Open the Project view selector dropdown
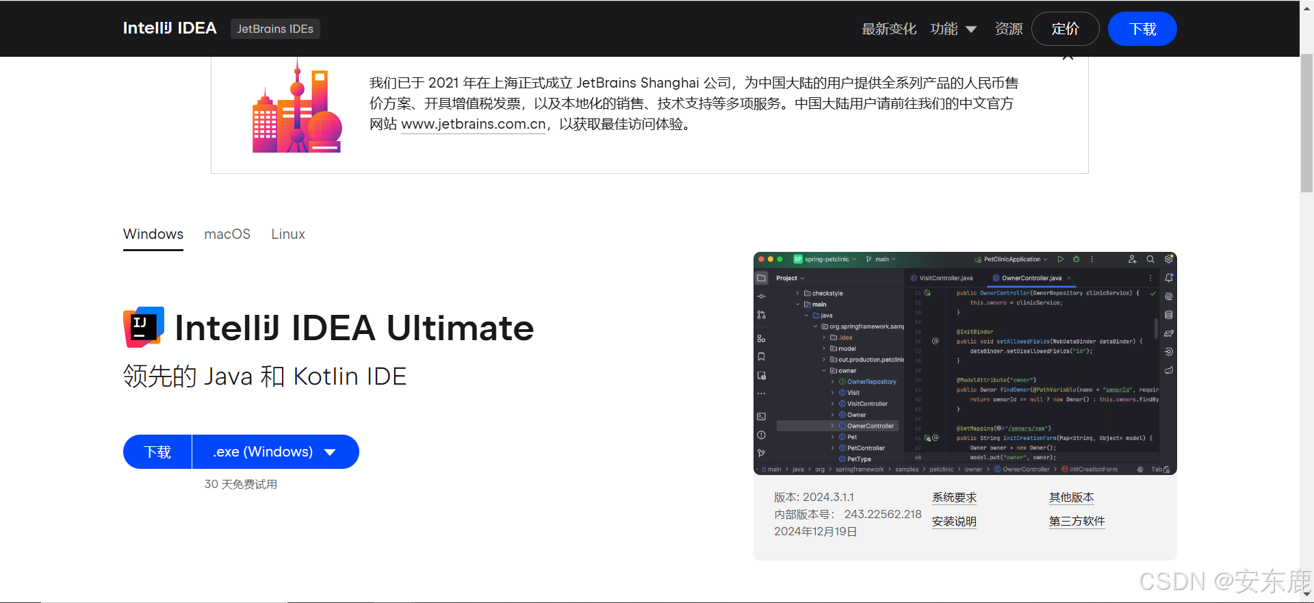 [790, 278]
